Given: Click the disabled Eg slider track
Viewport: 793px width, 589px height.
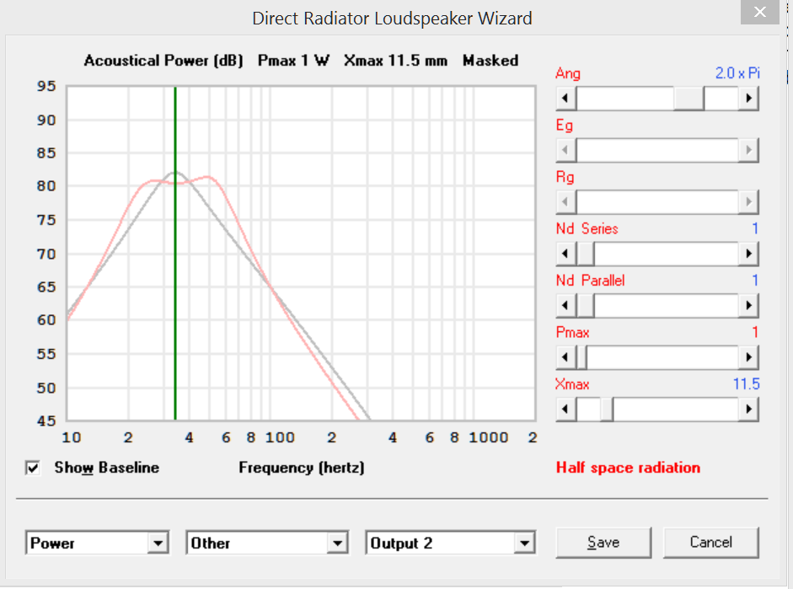Looking at the screenshot, I should 657,150.
